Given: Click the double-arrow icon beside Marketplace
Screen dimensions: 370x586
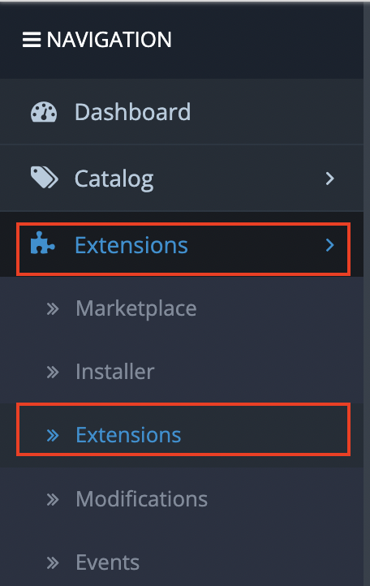Looking at the screenshot, I should point(53,308).
